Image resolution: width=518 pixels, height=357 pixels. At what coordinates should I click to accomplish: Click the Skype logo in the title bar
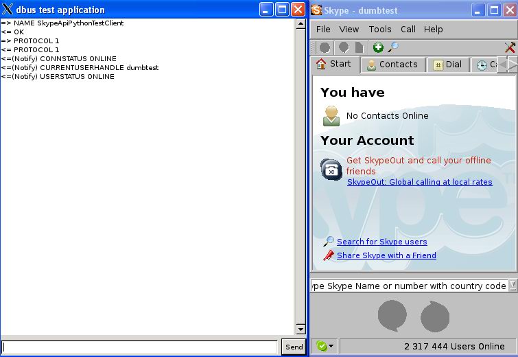coord(316,10)
